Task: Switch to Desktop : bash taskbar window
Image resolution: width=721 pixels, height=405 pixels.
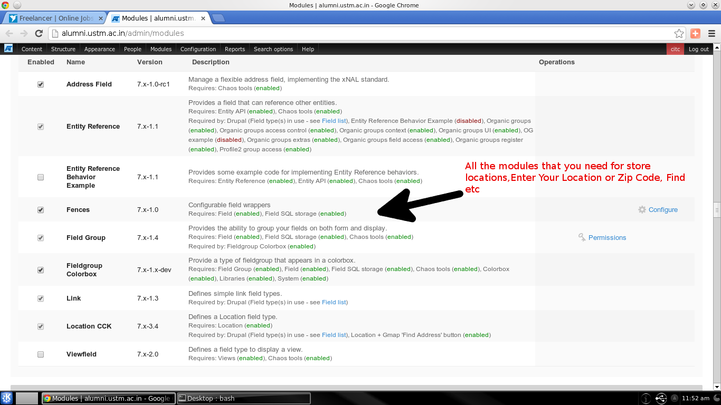Action: (x=243, y=398)
